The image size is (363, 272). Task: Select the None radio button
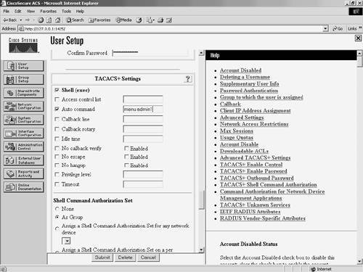coord(57,209)
